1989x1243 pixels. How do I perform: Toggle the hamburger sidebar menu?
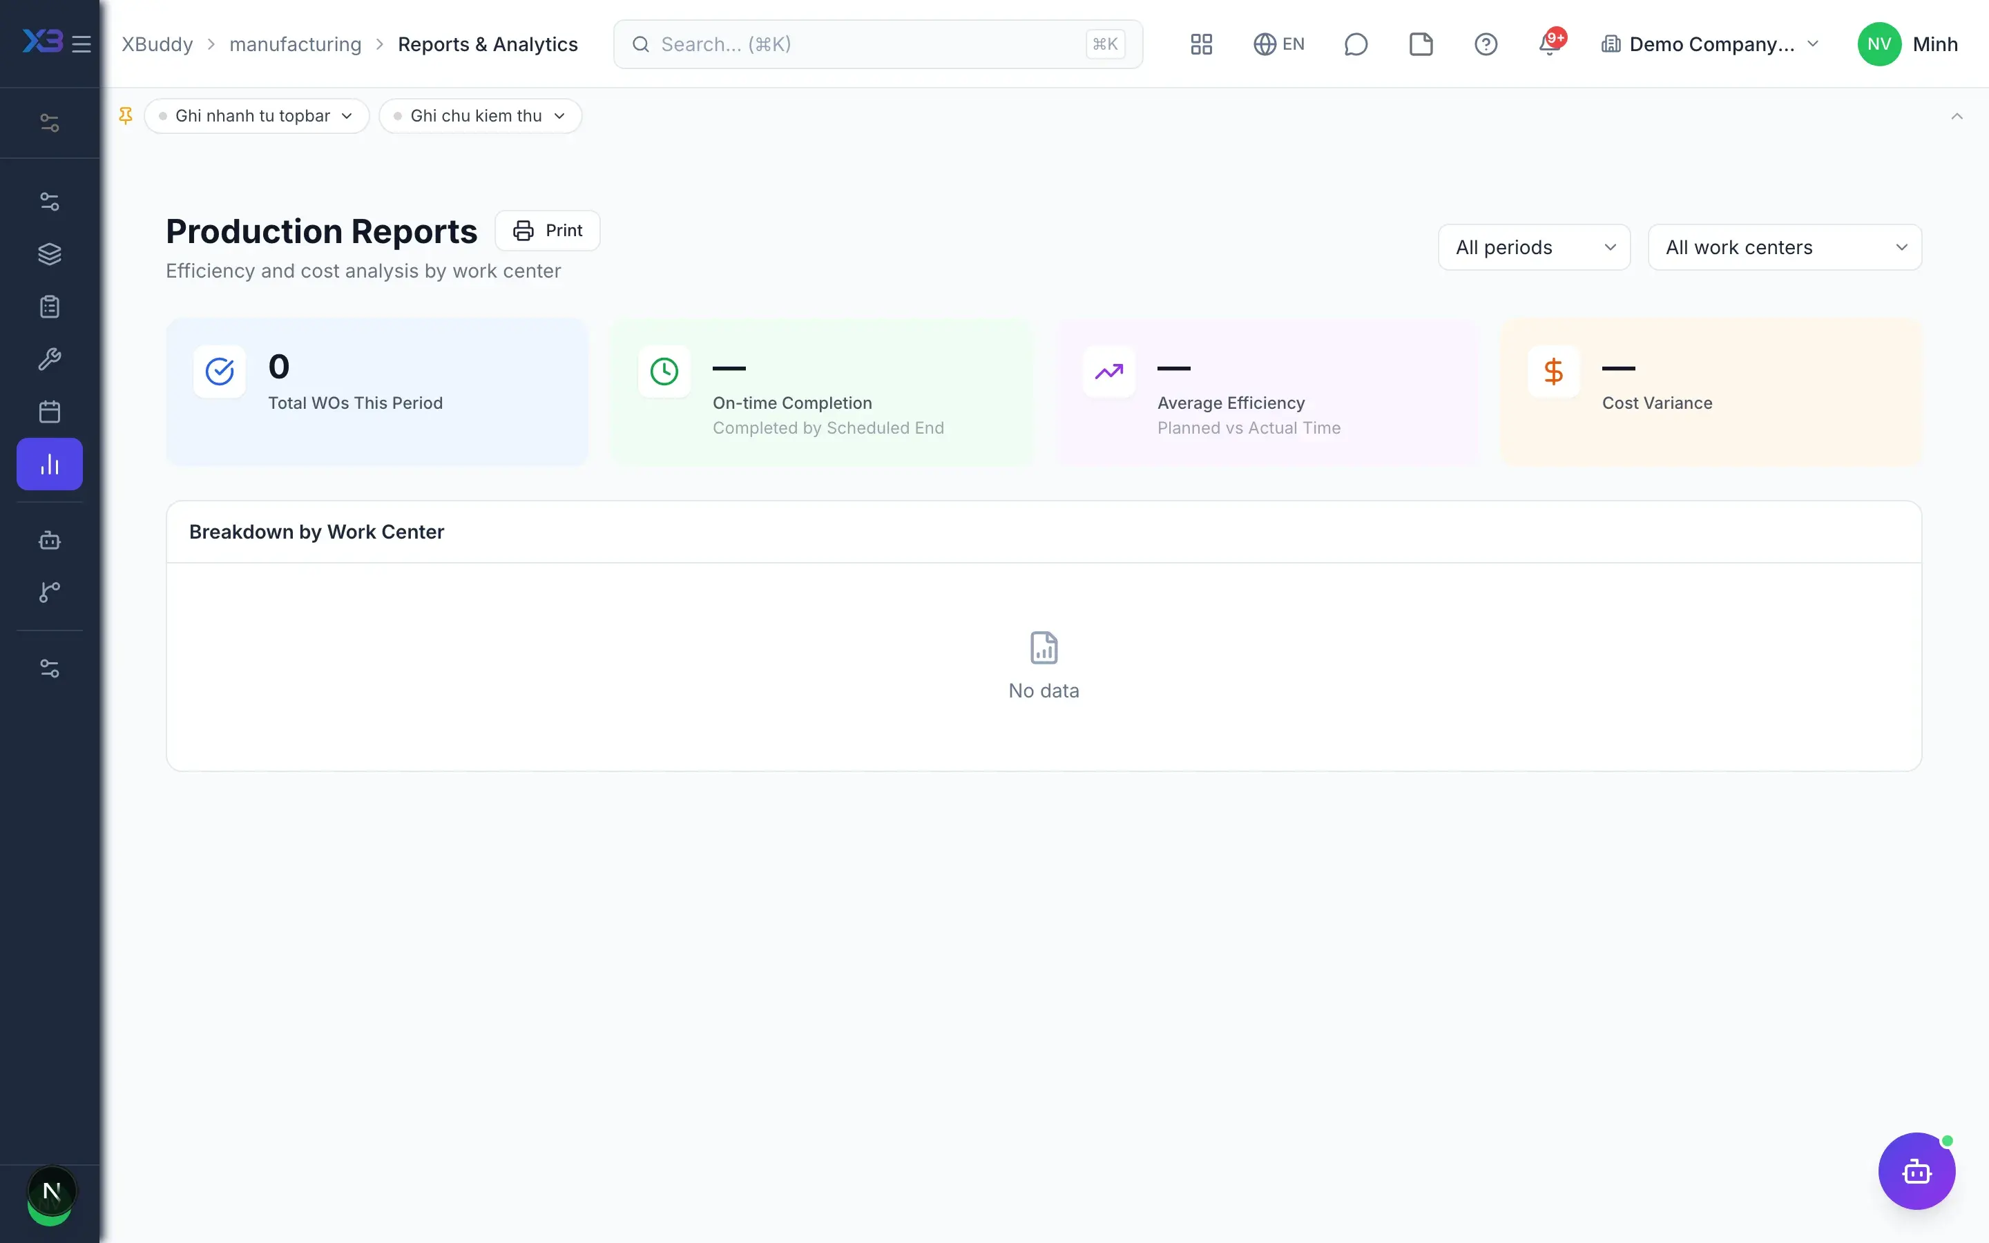pos(81,44)
